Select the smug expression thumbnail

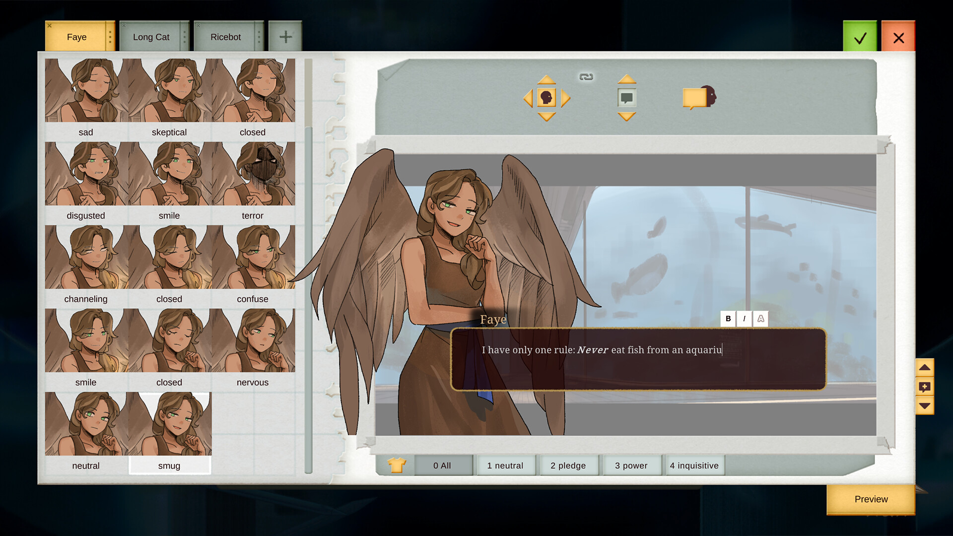[x=169, y=424]
